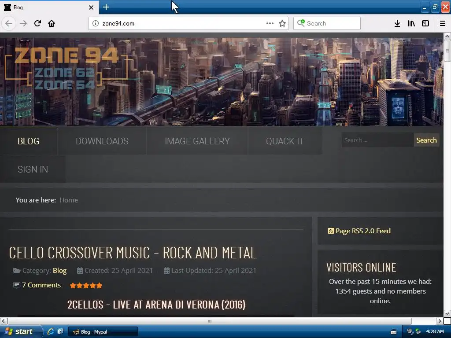Show site information for zone94.com
Viewport: 451px width, 338px height.
96,23
